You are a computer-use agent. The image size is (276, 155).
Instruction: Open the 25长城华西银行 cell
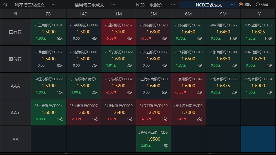tap(153, 139)
